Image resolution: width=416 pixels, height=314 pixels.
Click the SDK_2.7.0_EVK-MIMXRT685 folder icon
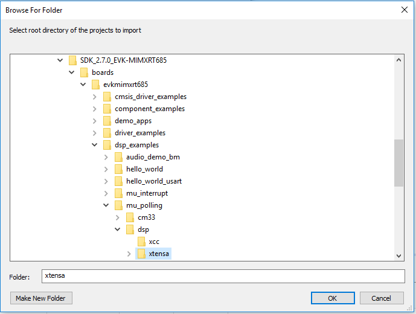72,60
